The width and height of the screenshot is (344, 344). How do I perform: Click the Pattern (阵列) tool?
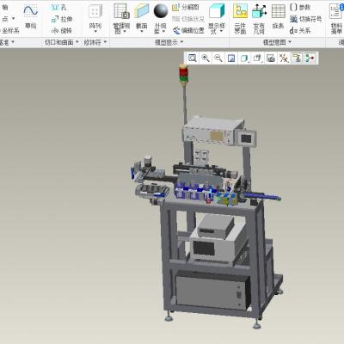95,18
